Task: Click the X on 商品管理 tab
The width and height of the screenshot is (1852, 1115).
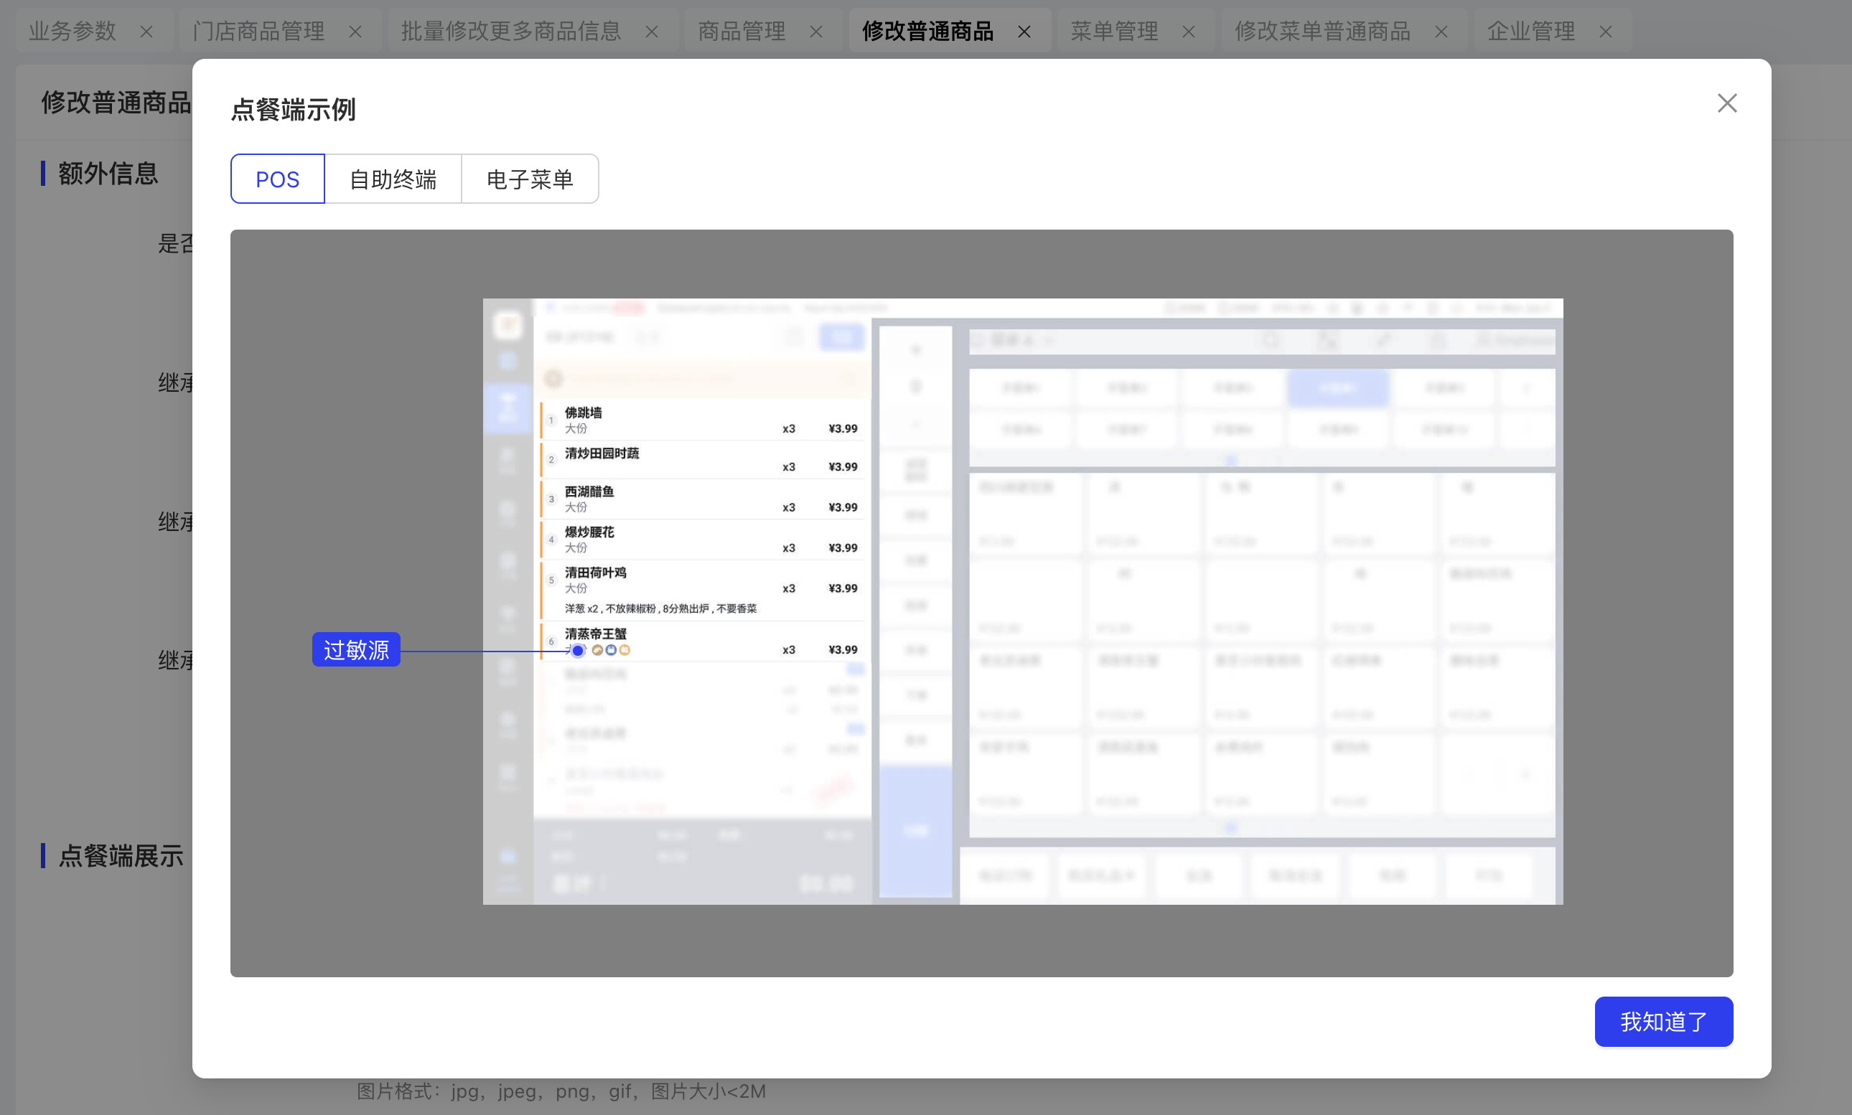Action: (815, 32)
